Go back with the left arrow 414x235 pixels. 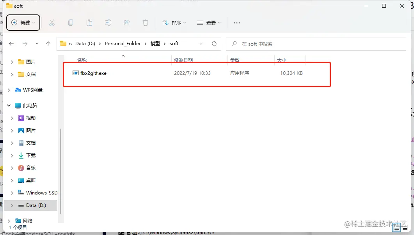click(11, 44)
